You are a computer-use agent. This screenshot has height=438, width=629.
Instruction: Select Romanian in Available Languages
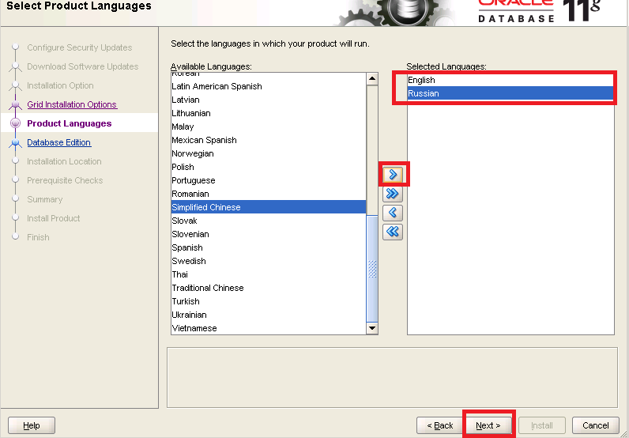pyautogui.click(x=269, y=194)
